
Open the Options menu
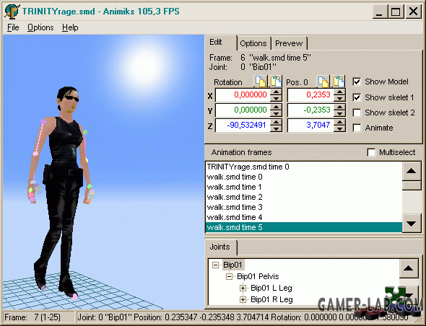pyautogui.click(x=40, y=27)
